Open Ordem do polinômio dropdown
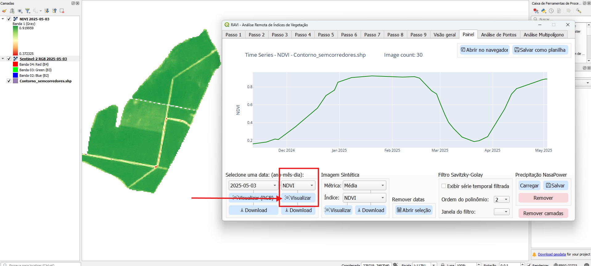 [x=502, y=199]
